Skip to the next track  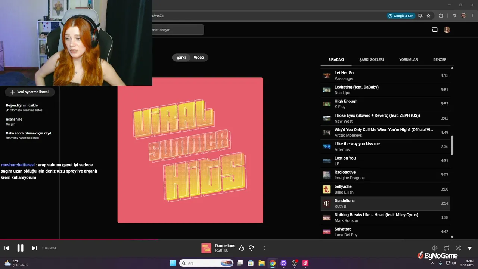click(x=34, y=248)
